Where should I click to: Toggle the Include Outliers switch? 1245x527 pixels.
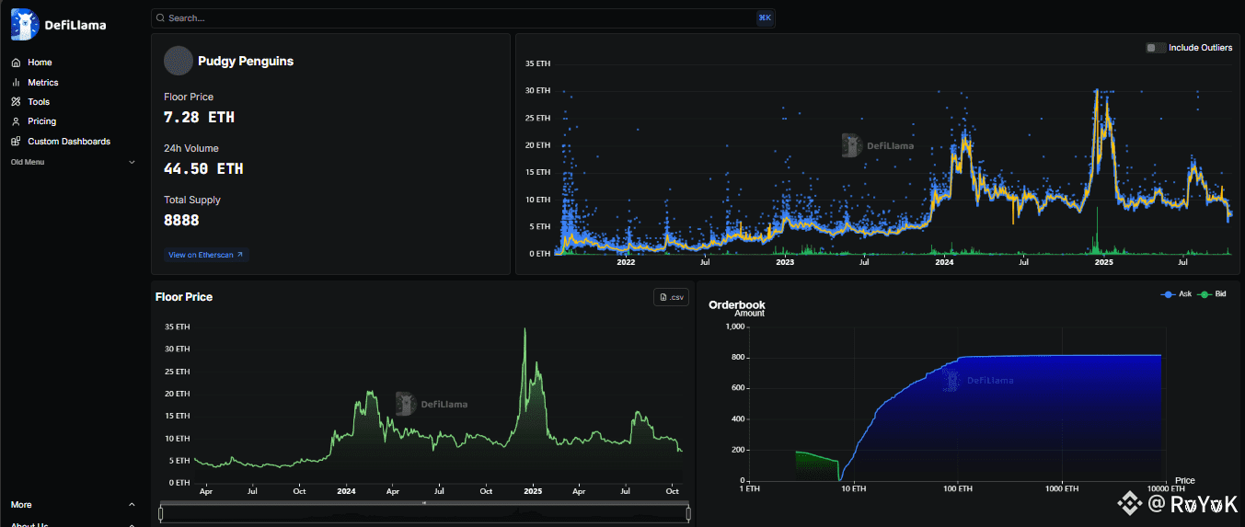point(1155,48)
